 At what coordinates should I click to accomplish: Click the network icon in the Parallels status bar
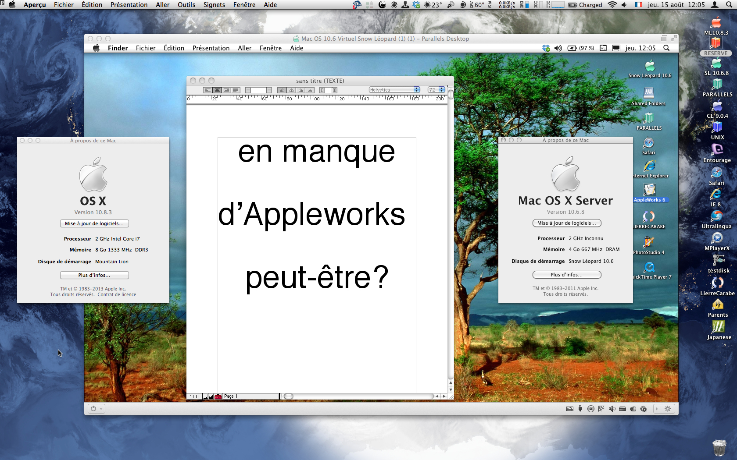[601, 409]
